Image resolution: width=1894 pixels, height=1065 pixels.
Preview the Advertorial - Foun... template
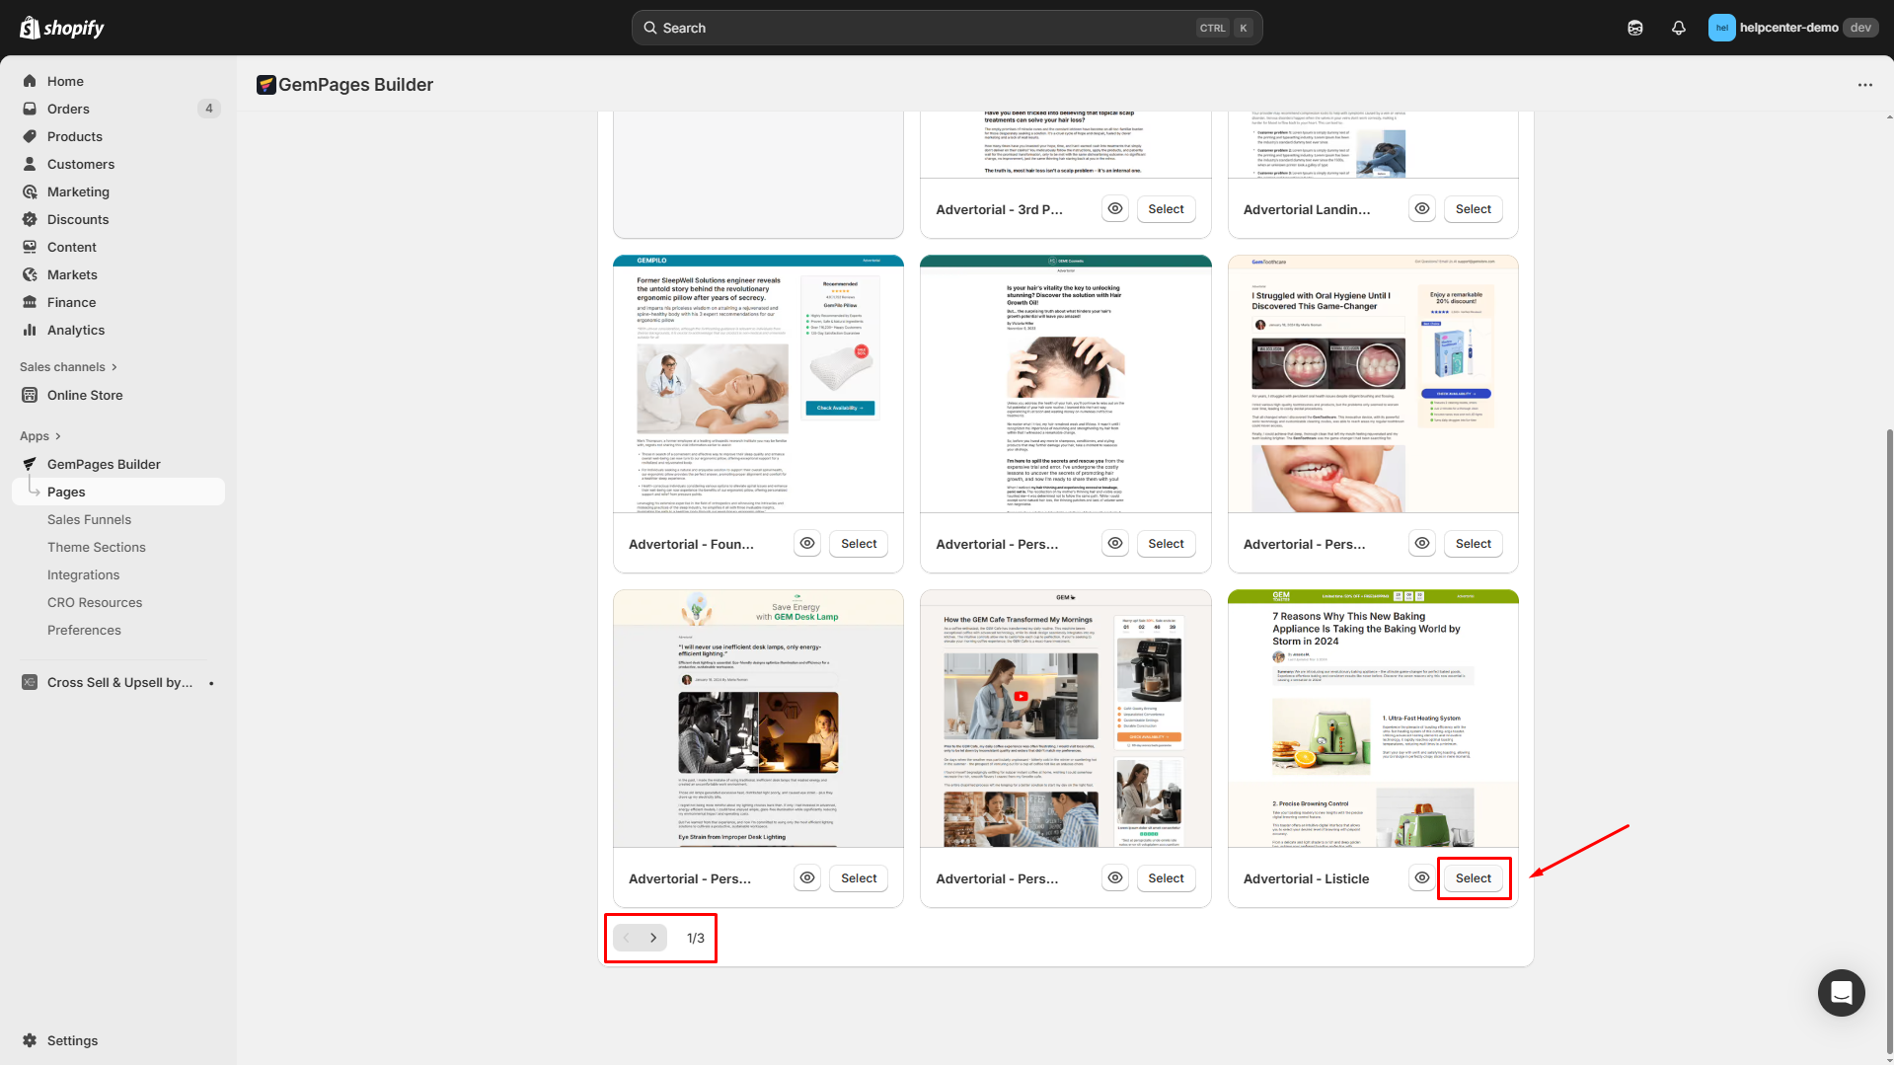(x=807, y=544)
